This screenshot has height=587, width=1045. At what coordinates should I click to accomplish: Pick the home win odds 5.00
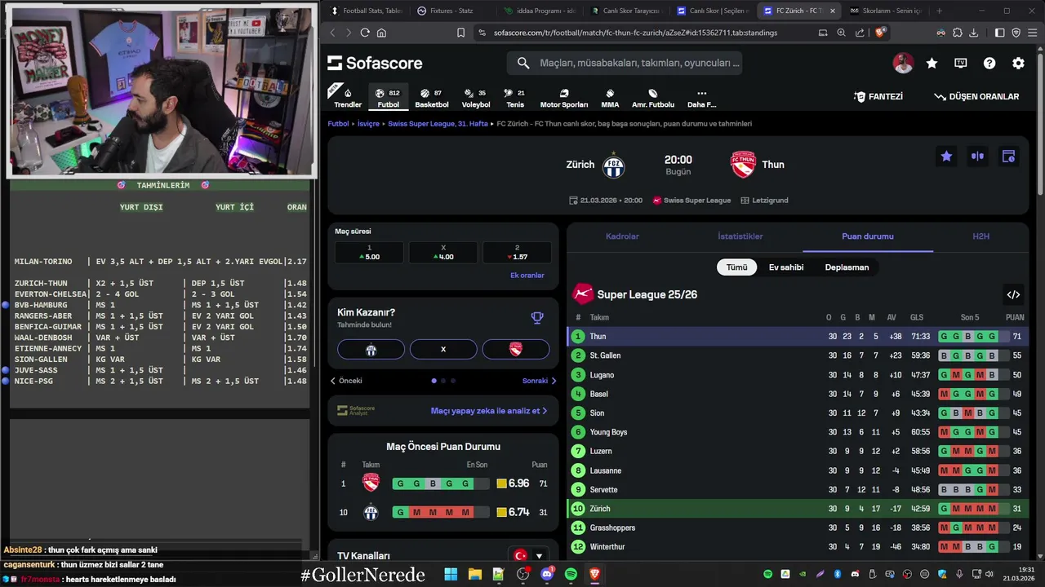coord(371,253)
